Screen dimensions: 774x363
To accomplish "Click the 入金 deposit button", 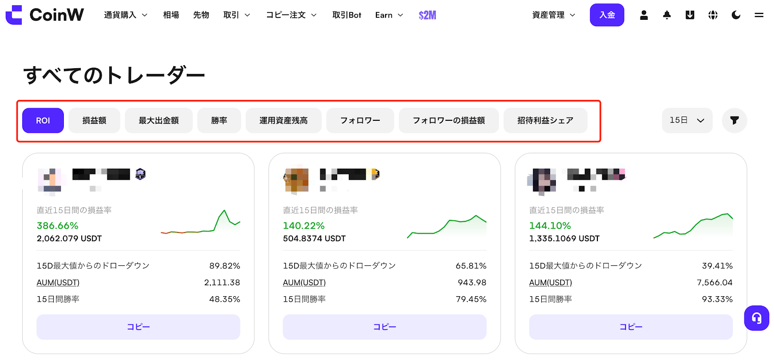I will pyautogui.click(x=607, y=15).
